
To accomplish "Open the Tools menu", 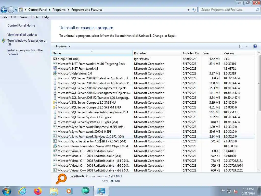I will [34, 17].
